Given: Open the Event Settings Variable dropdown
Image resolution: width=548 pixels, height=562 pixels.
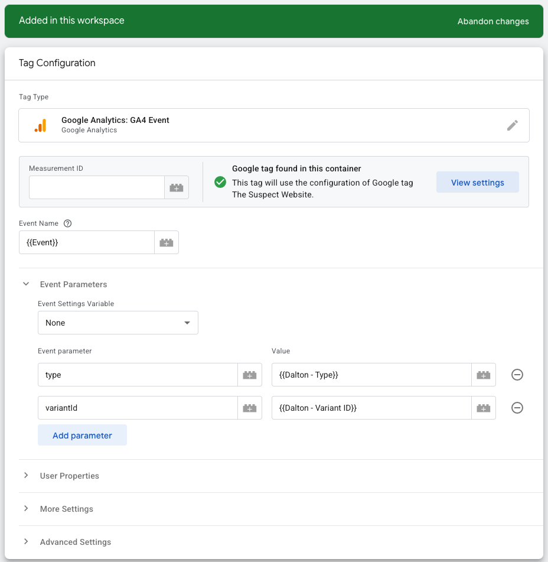Looking at the screenshot, I should 118,323.
